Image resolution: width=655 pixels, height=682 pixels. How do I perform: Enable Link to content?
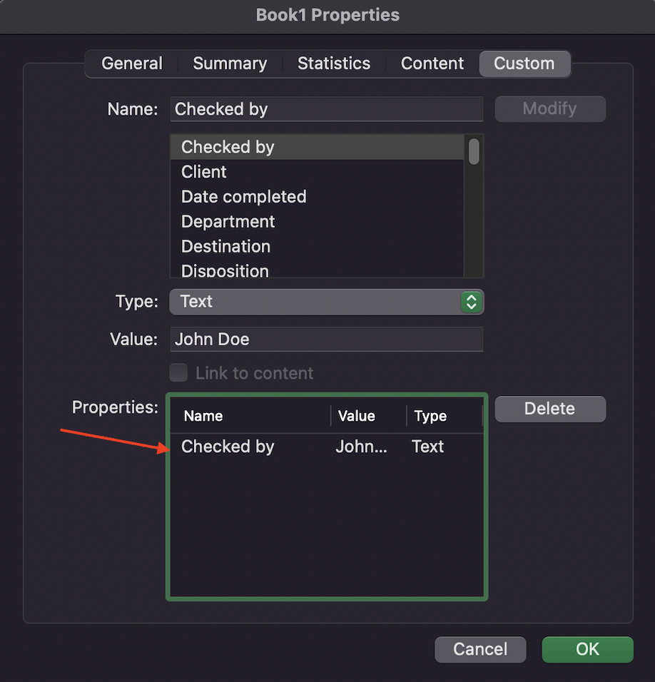tap(178, 372)
